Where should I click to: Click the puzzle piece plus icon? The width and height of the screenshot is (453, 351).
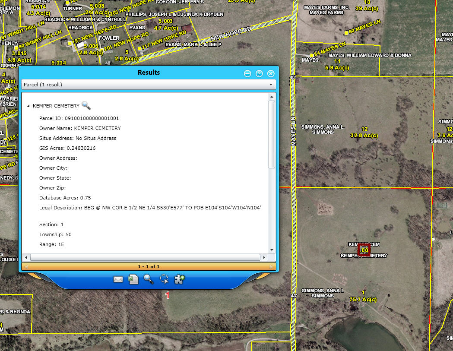coord(179,279)
